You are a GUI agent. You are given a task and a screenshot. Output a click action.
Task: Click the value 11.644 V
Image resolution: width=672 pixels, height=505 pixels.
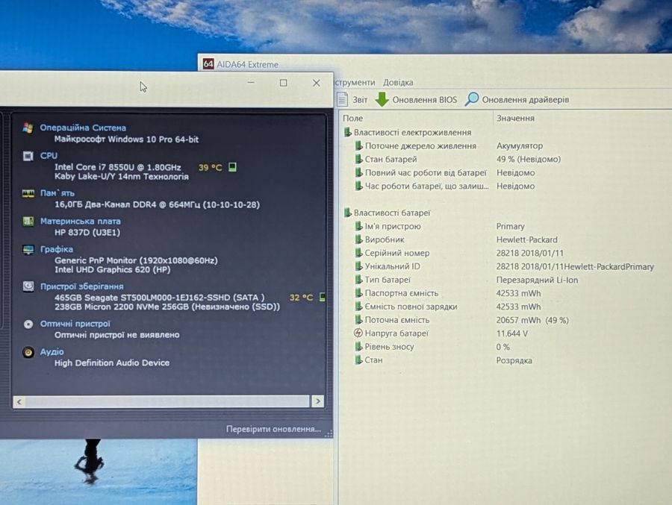tap(511, 333)
